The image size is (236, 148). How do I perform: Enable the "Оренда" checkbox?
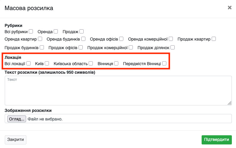[56, 31]
